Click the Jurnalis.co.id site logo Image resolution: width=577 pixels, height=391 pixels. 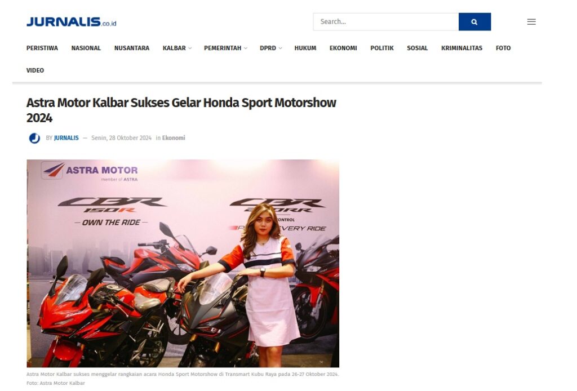click(x=72, y=22)
